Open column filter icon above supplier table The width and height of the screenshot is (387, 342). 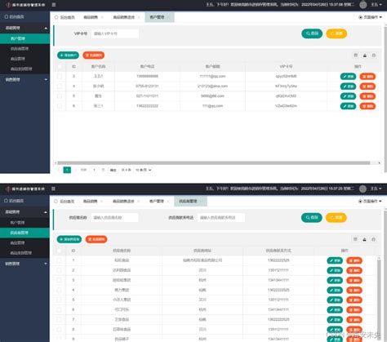click(355, 239)
